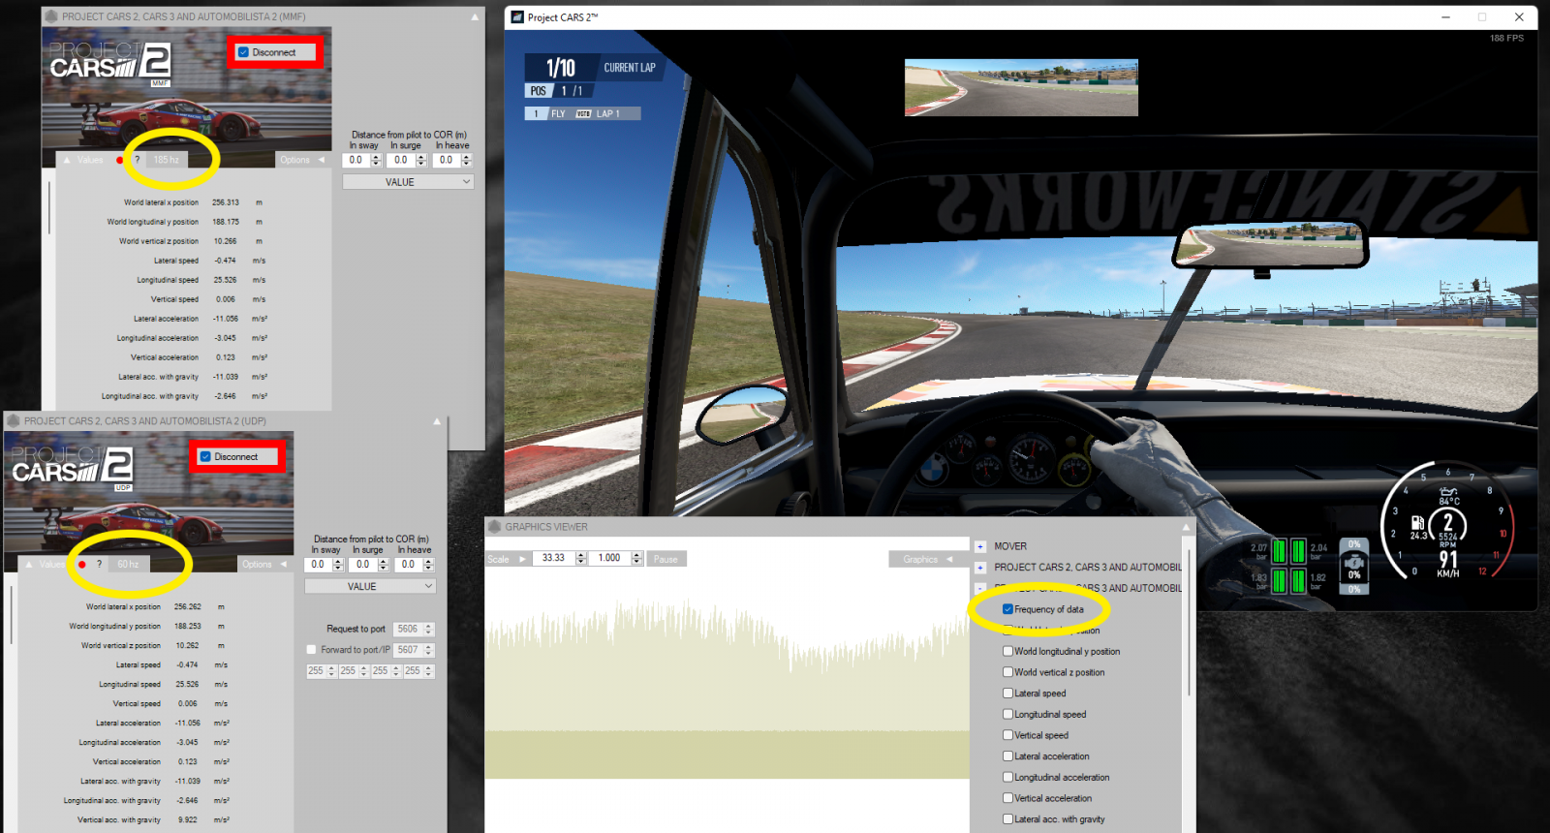Click In surge input field in MMF window
1550x833 pixels.
pos(401,160)
